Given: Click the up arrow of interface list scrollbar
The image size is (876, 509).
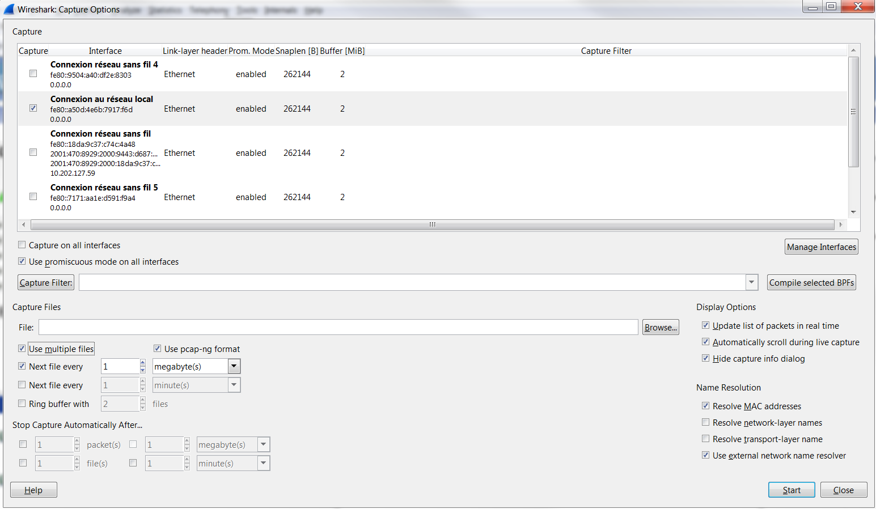Looking at the screenshot, I should [x=853, y=50].
